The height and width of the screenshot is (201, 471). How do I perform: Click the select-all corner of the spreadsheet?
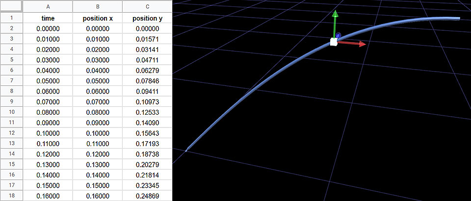tap(11, 6)
